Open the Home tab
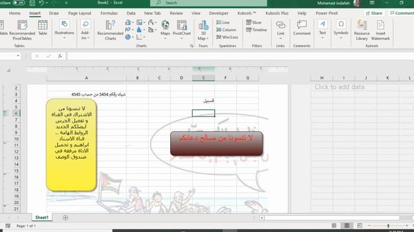This screenshot has height=232, width=414. click(14, 13)
